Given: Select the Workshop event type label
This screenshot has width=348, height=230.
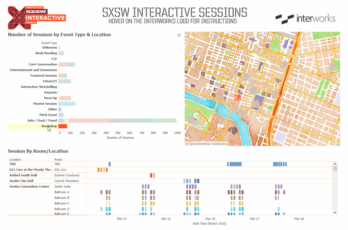Looking at the screenshot, I should coord(49,126).
